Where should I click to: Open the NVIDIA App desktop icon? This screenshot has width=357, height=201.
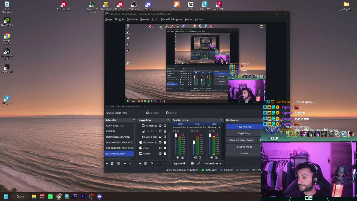click(x=7, y=22)
